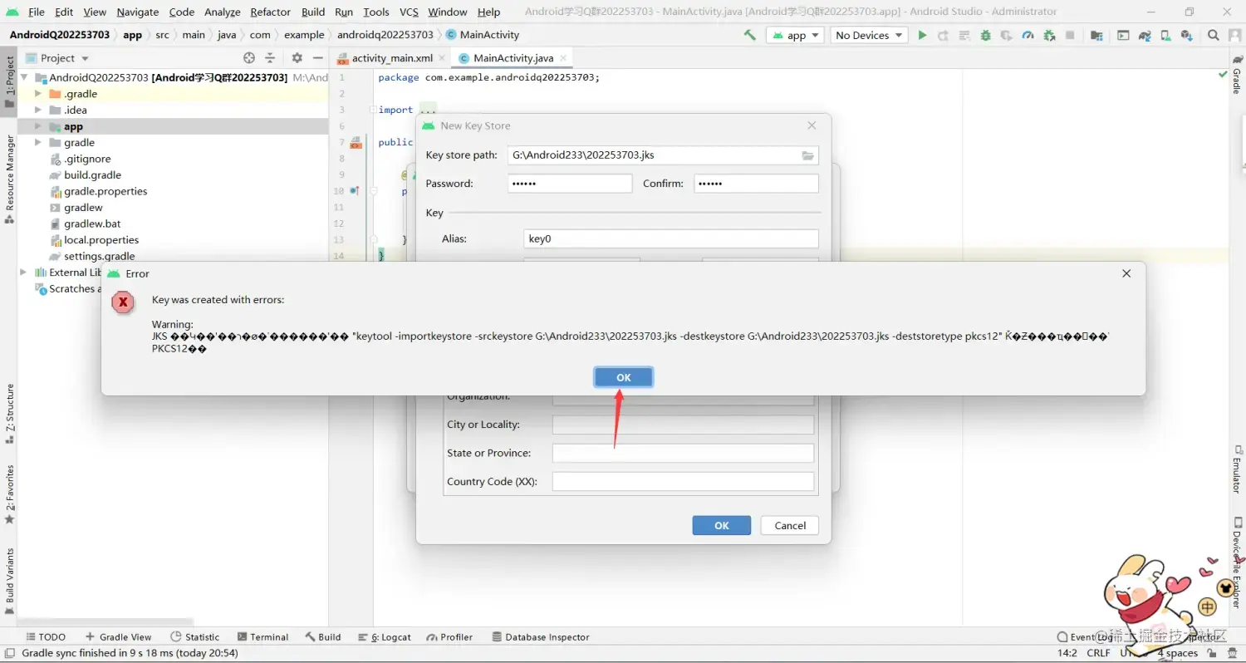Screen dimensions: 1246x663
Task: Click Sync Project with Gradle Files icon
Action: click(1145, 35)
